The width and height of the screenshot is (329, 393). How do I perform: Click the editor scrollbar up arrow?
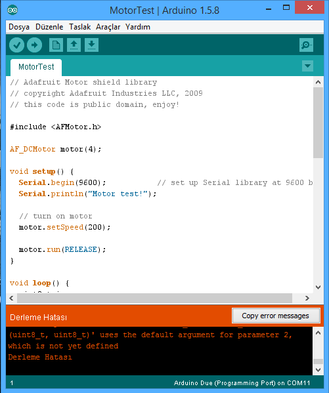[x=318, y=82]
